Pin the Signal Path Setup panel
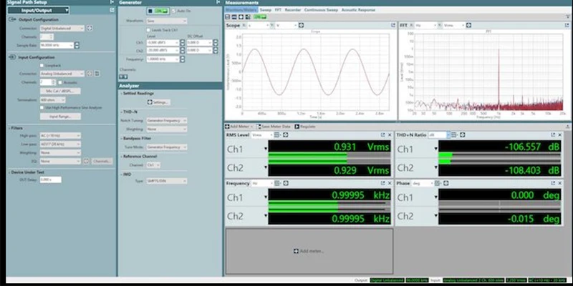This screenshot has height=286, width=573. click(x=112, y=2)
